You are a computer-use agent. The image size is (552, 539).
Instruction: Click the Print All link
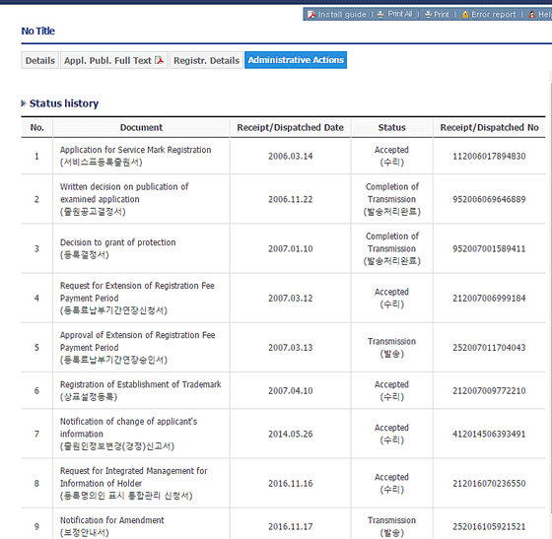(x=400, y=14)
